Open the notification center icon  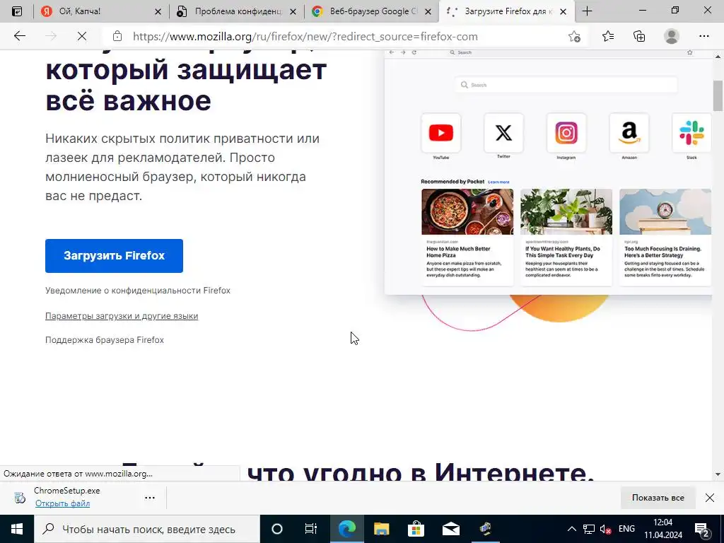pos(702,529)
